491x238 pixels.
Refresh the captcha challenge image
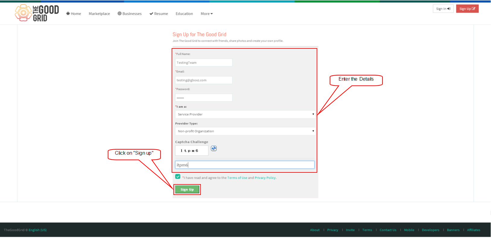click(214, 148)
